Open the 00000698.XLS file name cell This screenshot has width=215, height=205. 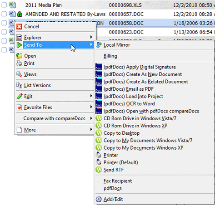pyautogui.click(x=125, y=5)
